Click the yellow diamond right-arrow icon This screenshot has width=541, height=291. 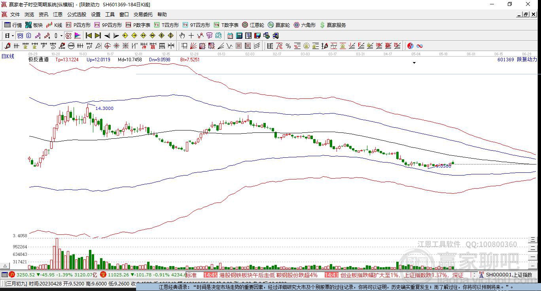(134, 36)
